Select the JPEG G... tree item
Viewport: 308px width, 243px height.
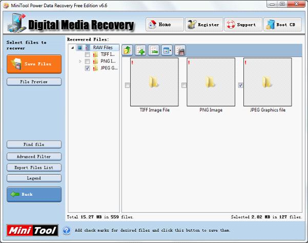[x=109, y=68]
